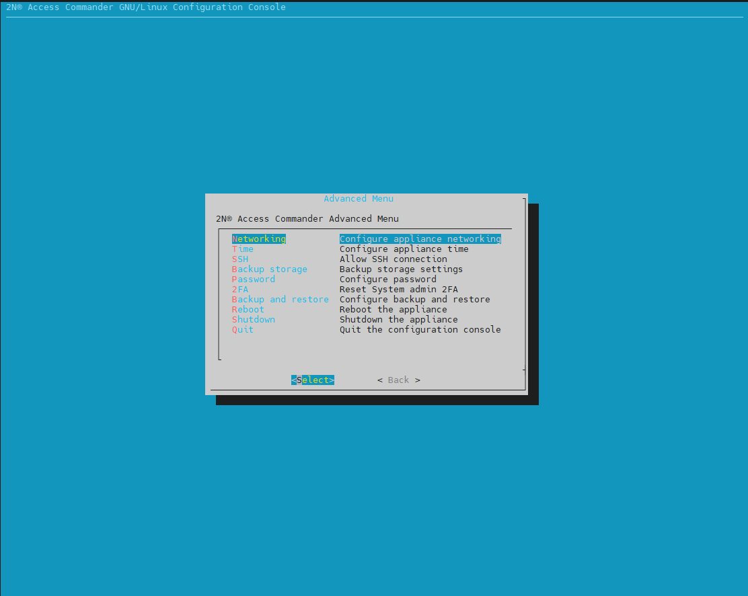The height and width of the screenshot is (596, 748).
Task: Choose the Time menu entry
Action: tap(242, 249)
